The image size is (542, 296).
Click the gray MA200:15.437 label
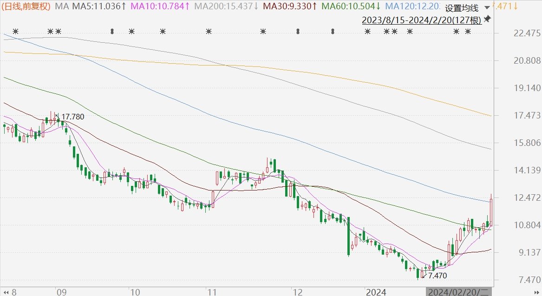point(227,6)
